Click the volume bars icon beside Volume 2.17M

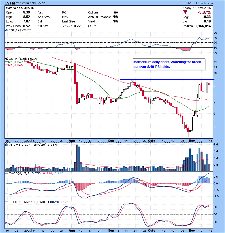tap(7, 145)
